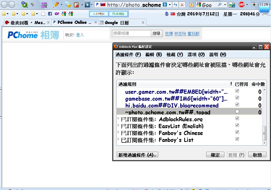Open the Adblock Plus toolbar dropdown arrow
This screenshot has width=271, height=190.
(247, 5)
